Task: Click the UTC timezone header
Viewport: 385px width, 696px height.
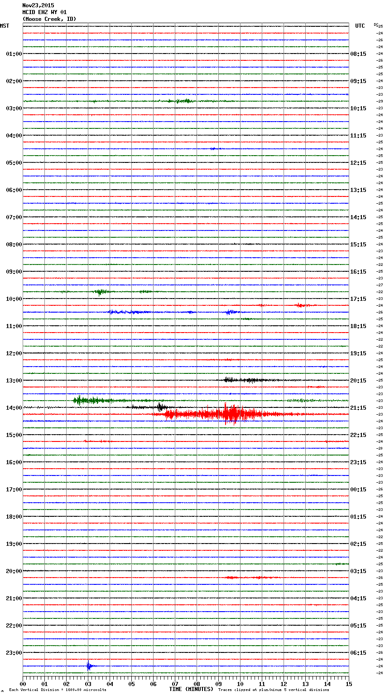Action: pos(360,26)
